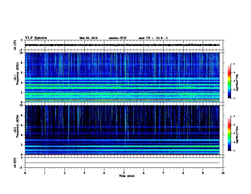251x194 pixels.
Task: Click the ch.2 "Frequency (kHz)" axis label
Action: pos(17,126)
